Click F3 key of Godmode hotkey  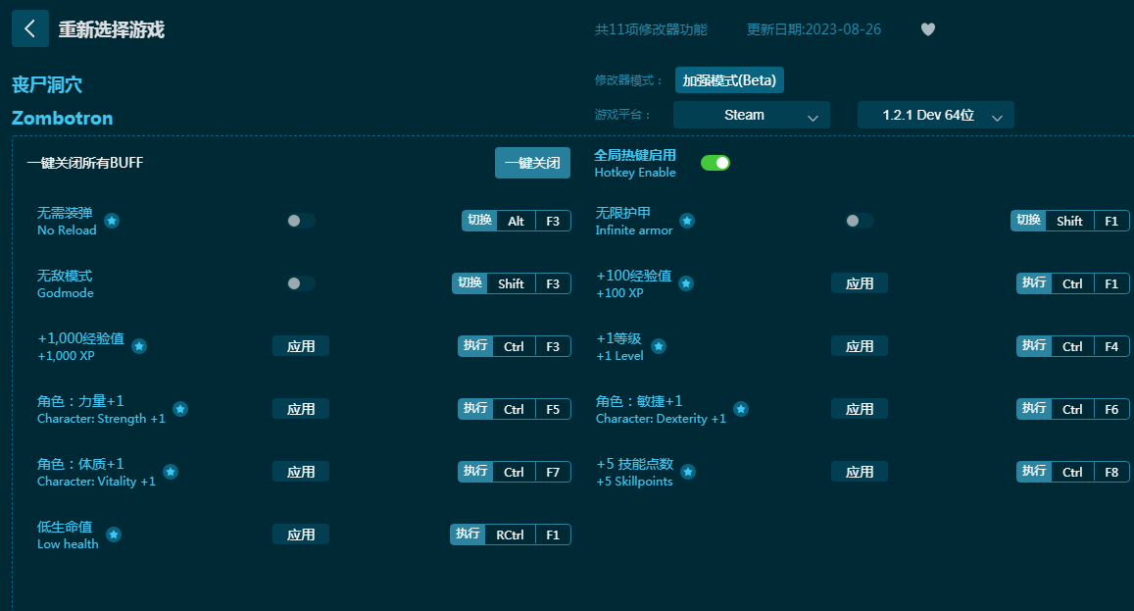pyautogui.click(x=553, y=283)
